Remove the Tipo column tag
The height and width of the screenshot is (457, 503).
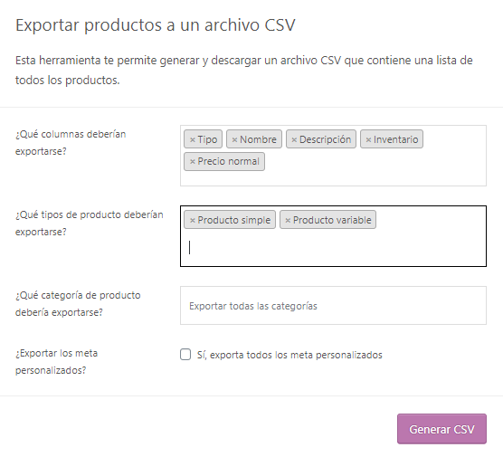pos(193,140)
